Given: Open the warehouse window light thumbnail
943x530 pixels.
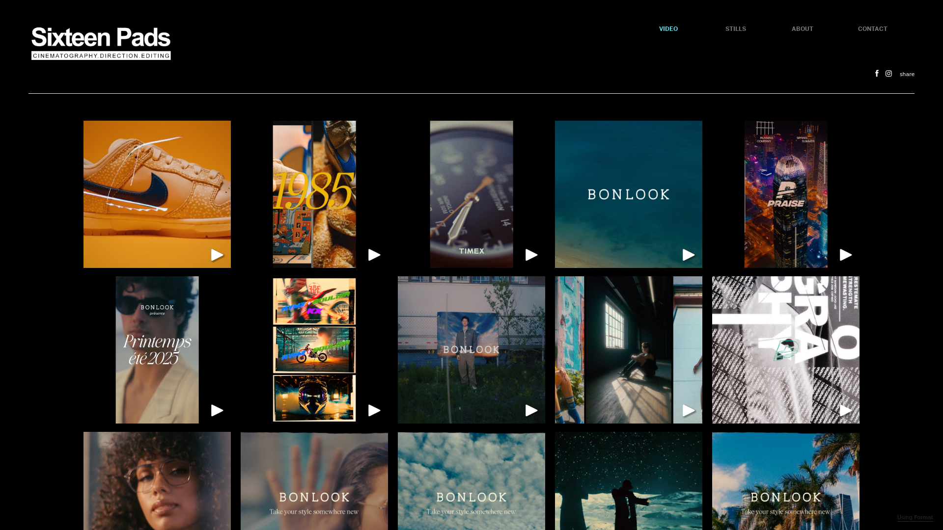Looking at the screenshot, I should [629, 350].
